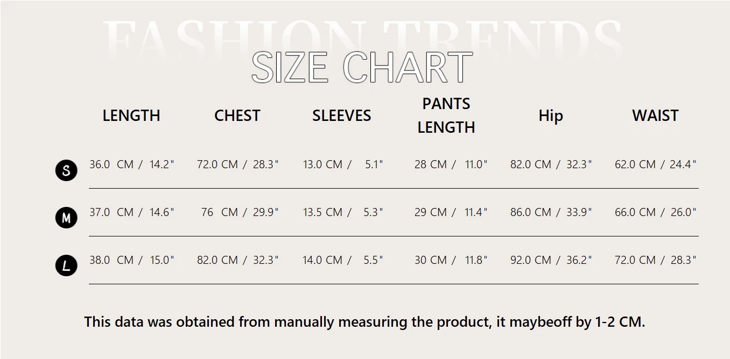Click the SIZE CHART title
This screenshot has height=359, width=730.
point(362,68)
